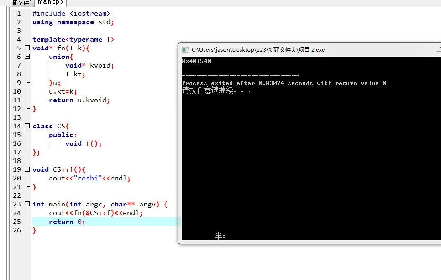Click the return u.kvoid; statement
441x280 pixels.
pyautogui.click(x=79, y=100)
